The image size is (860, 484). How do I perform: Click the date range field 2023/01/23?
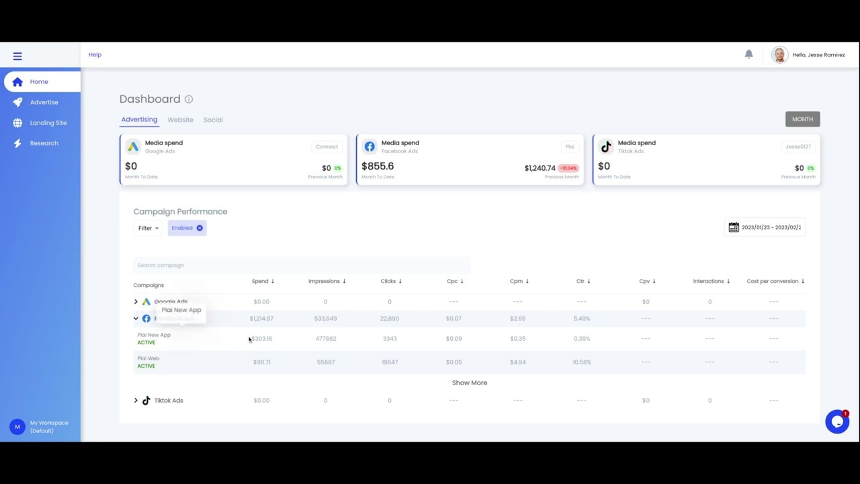771,227
